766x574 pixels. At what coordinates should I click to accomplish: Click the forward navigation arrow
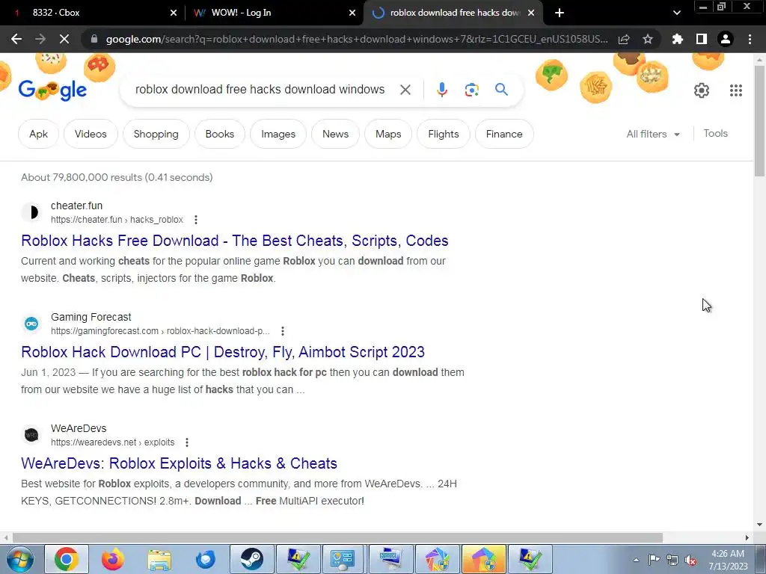(x=40, y=39)
